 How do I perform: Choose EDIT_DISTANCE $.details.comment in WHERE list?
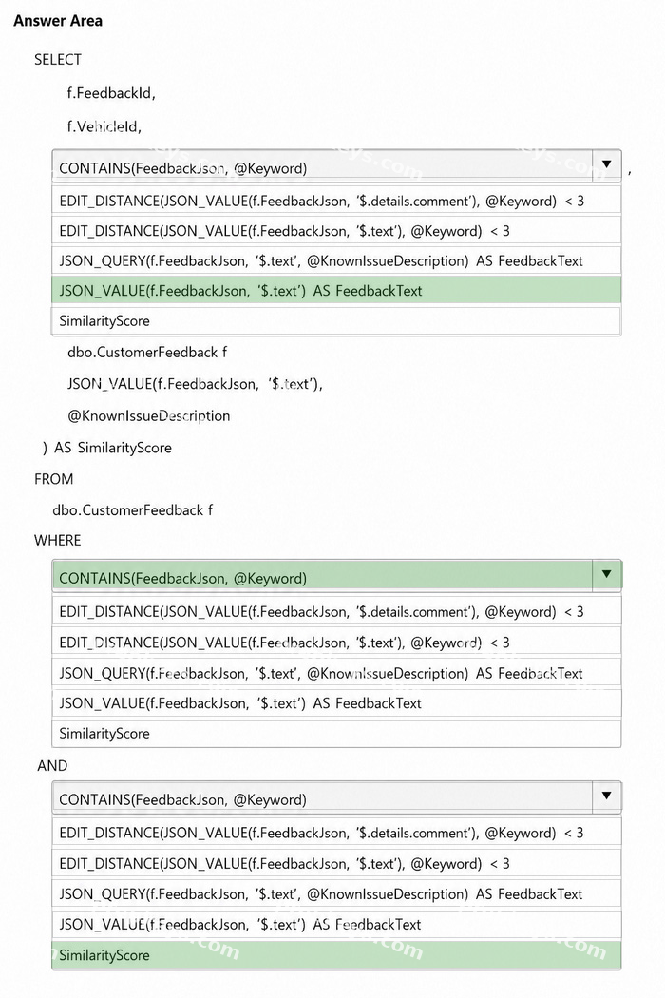pos(336,611)
